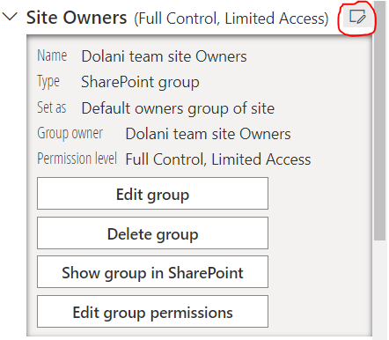Screen dimensions: 389x340
Task: Open Show group in SharePoint
Action: [152, 272]
